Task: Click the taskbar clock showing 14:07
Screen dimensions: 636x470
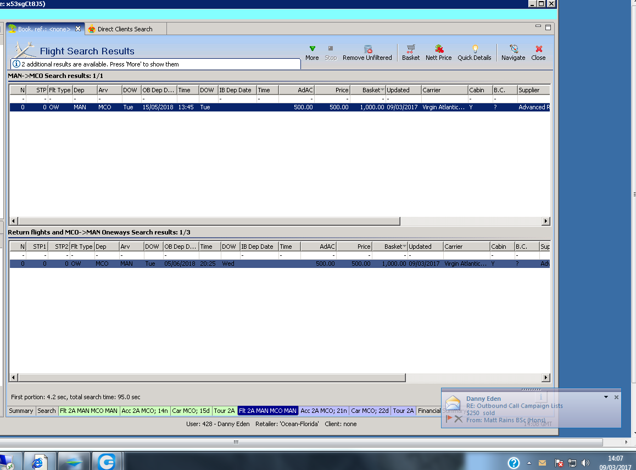Action: [615, 463]
